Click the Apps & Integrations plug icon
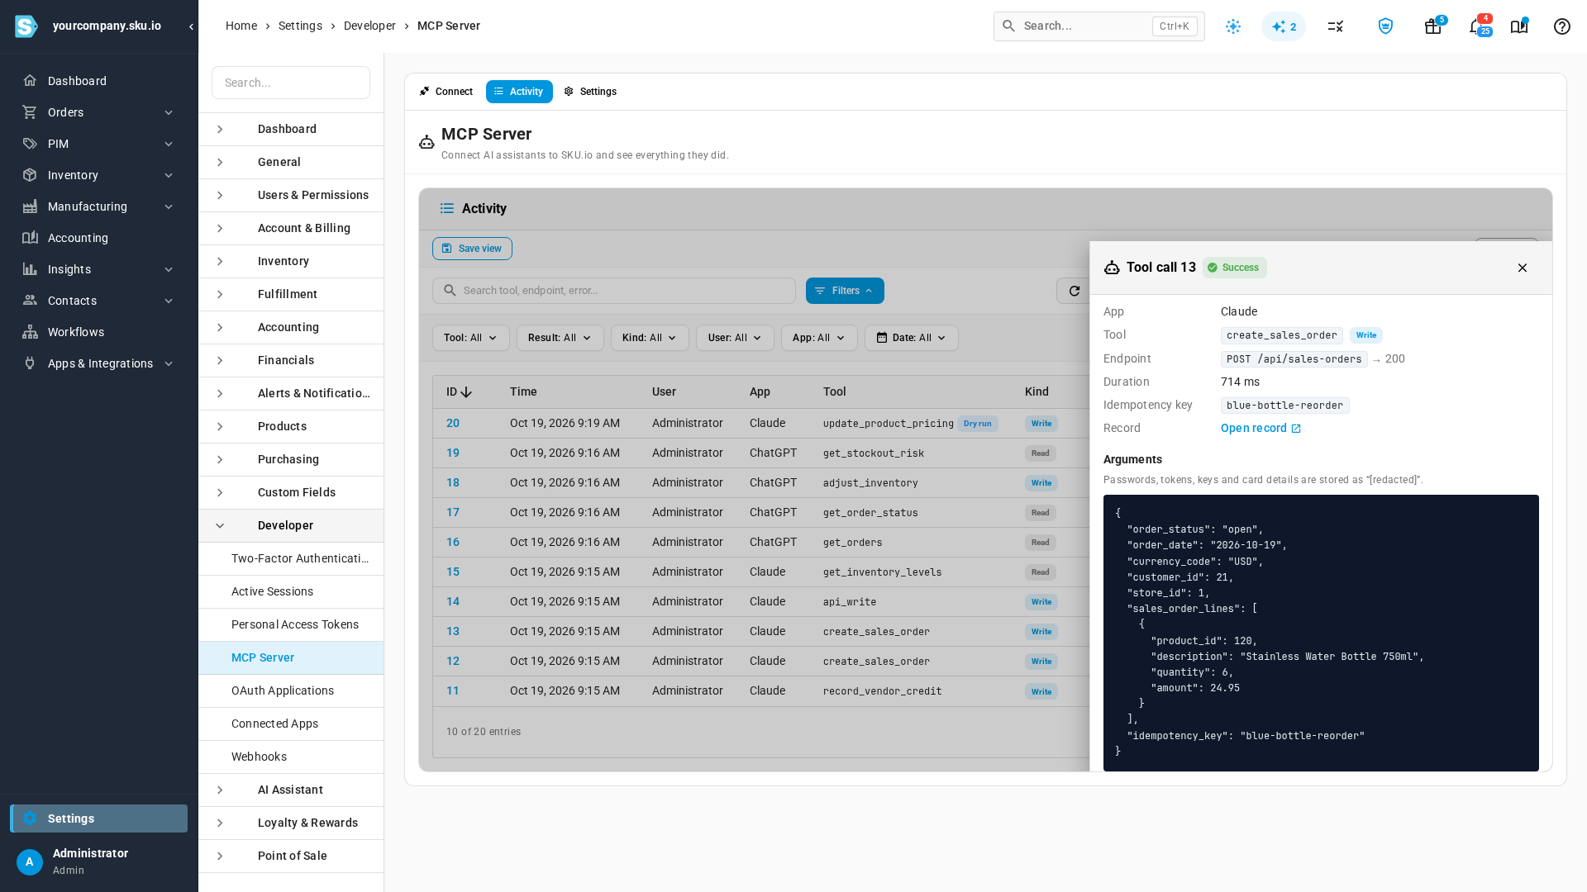This screenshot has width=1587, height=892. coord(30,363)
